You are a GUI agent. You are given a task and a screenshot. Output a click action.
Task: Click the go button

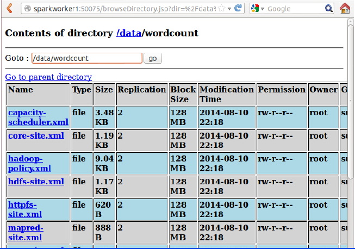(153, 58)
